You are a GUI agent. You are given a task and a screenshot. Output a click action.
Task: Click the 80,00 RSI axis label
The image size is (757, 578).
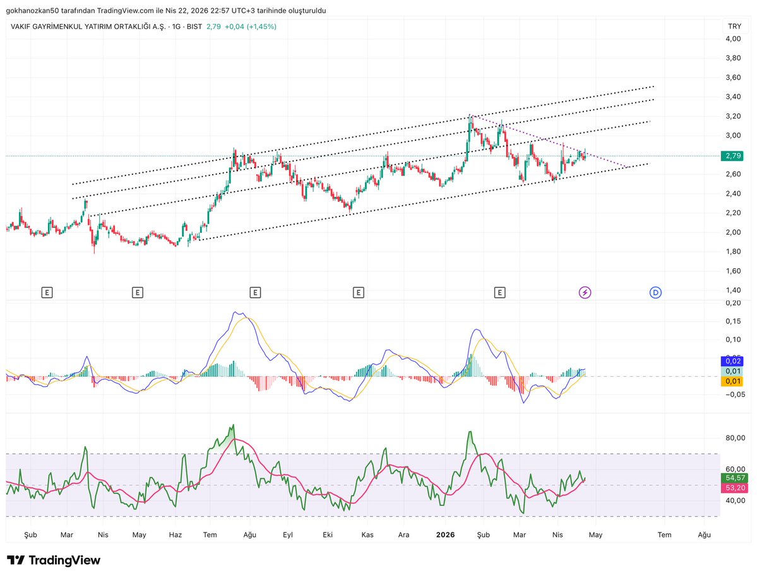click(x=736, y=438)
